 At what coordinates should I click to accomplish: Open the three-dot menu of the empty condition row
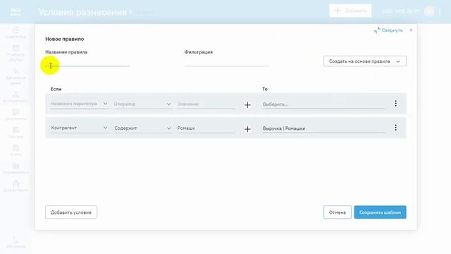[x=396, y=104]
